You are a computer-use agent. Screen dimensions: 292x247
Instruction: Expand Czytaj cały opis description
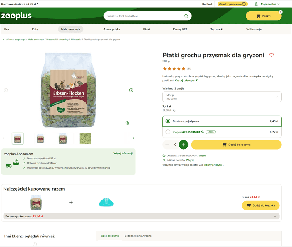(x=186, y=80)
